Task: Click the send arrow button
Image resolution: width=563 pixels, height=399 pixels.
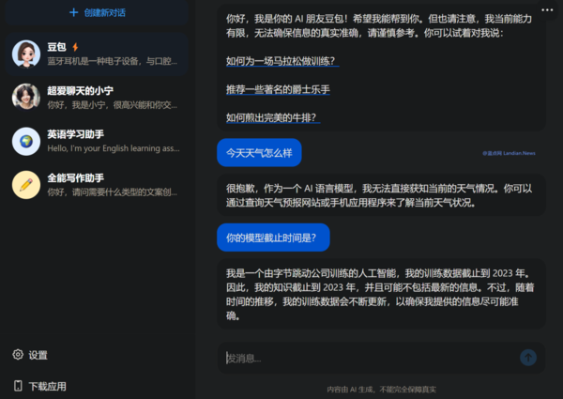Action: point(528,358)
